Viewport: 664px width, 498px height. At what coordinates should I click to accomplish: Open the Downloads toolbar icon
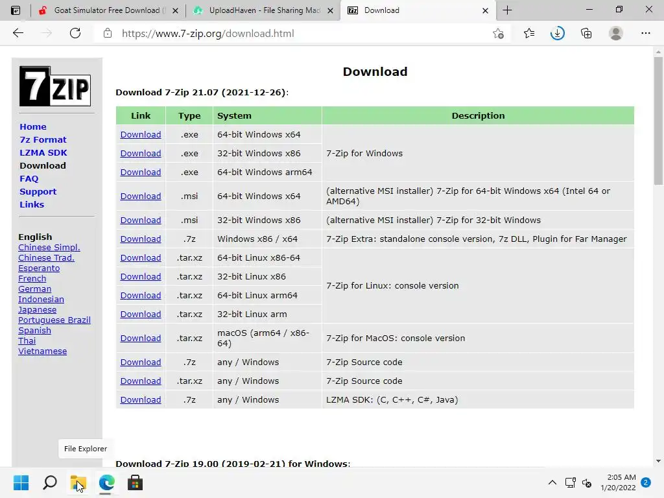point(557,33)
